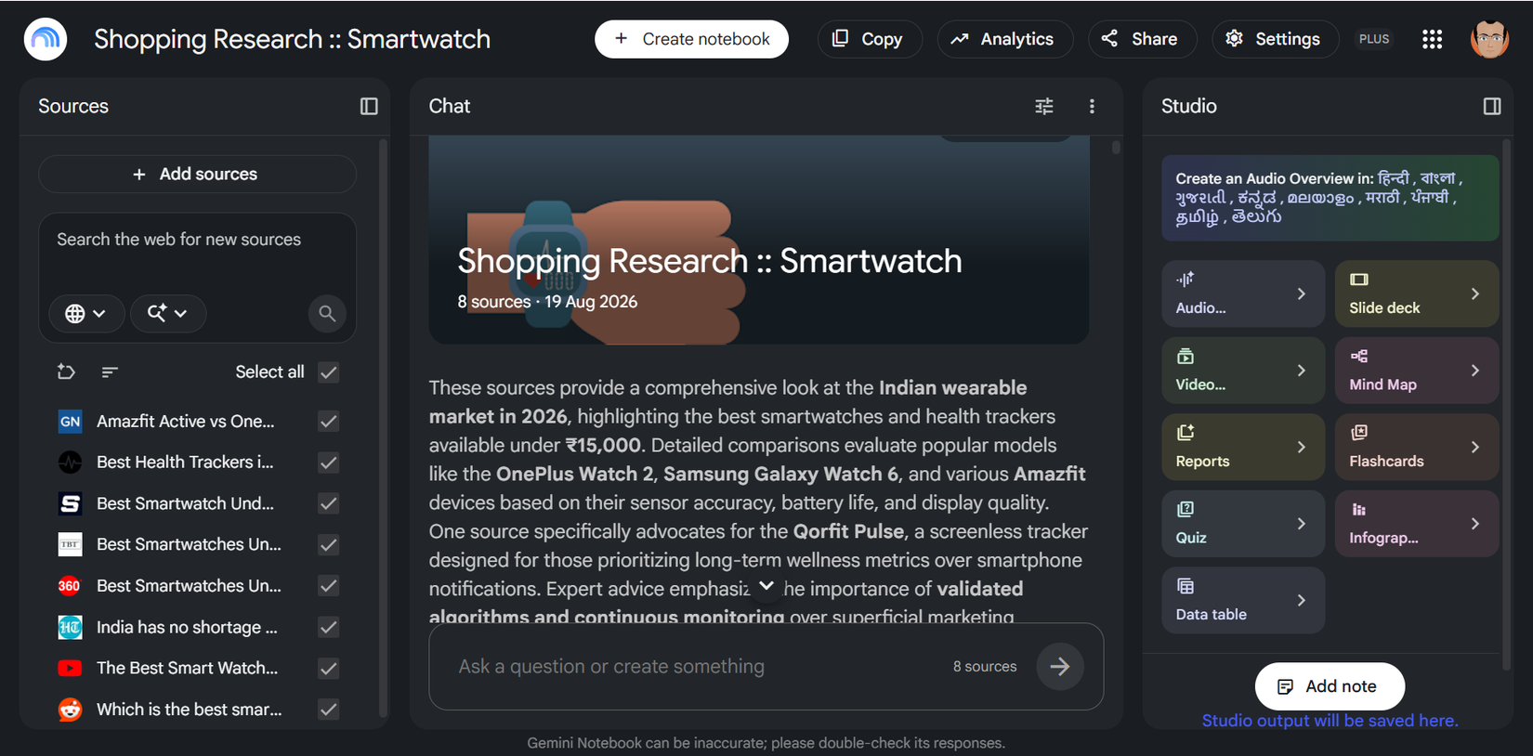The height and width of the screenshot is (756, 1533).
Task: Click the YouTube source icon
Action: [x=70, y=668]
